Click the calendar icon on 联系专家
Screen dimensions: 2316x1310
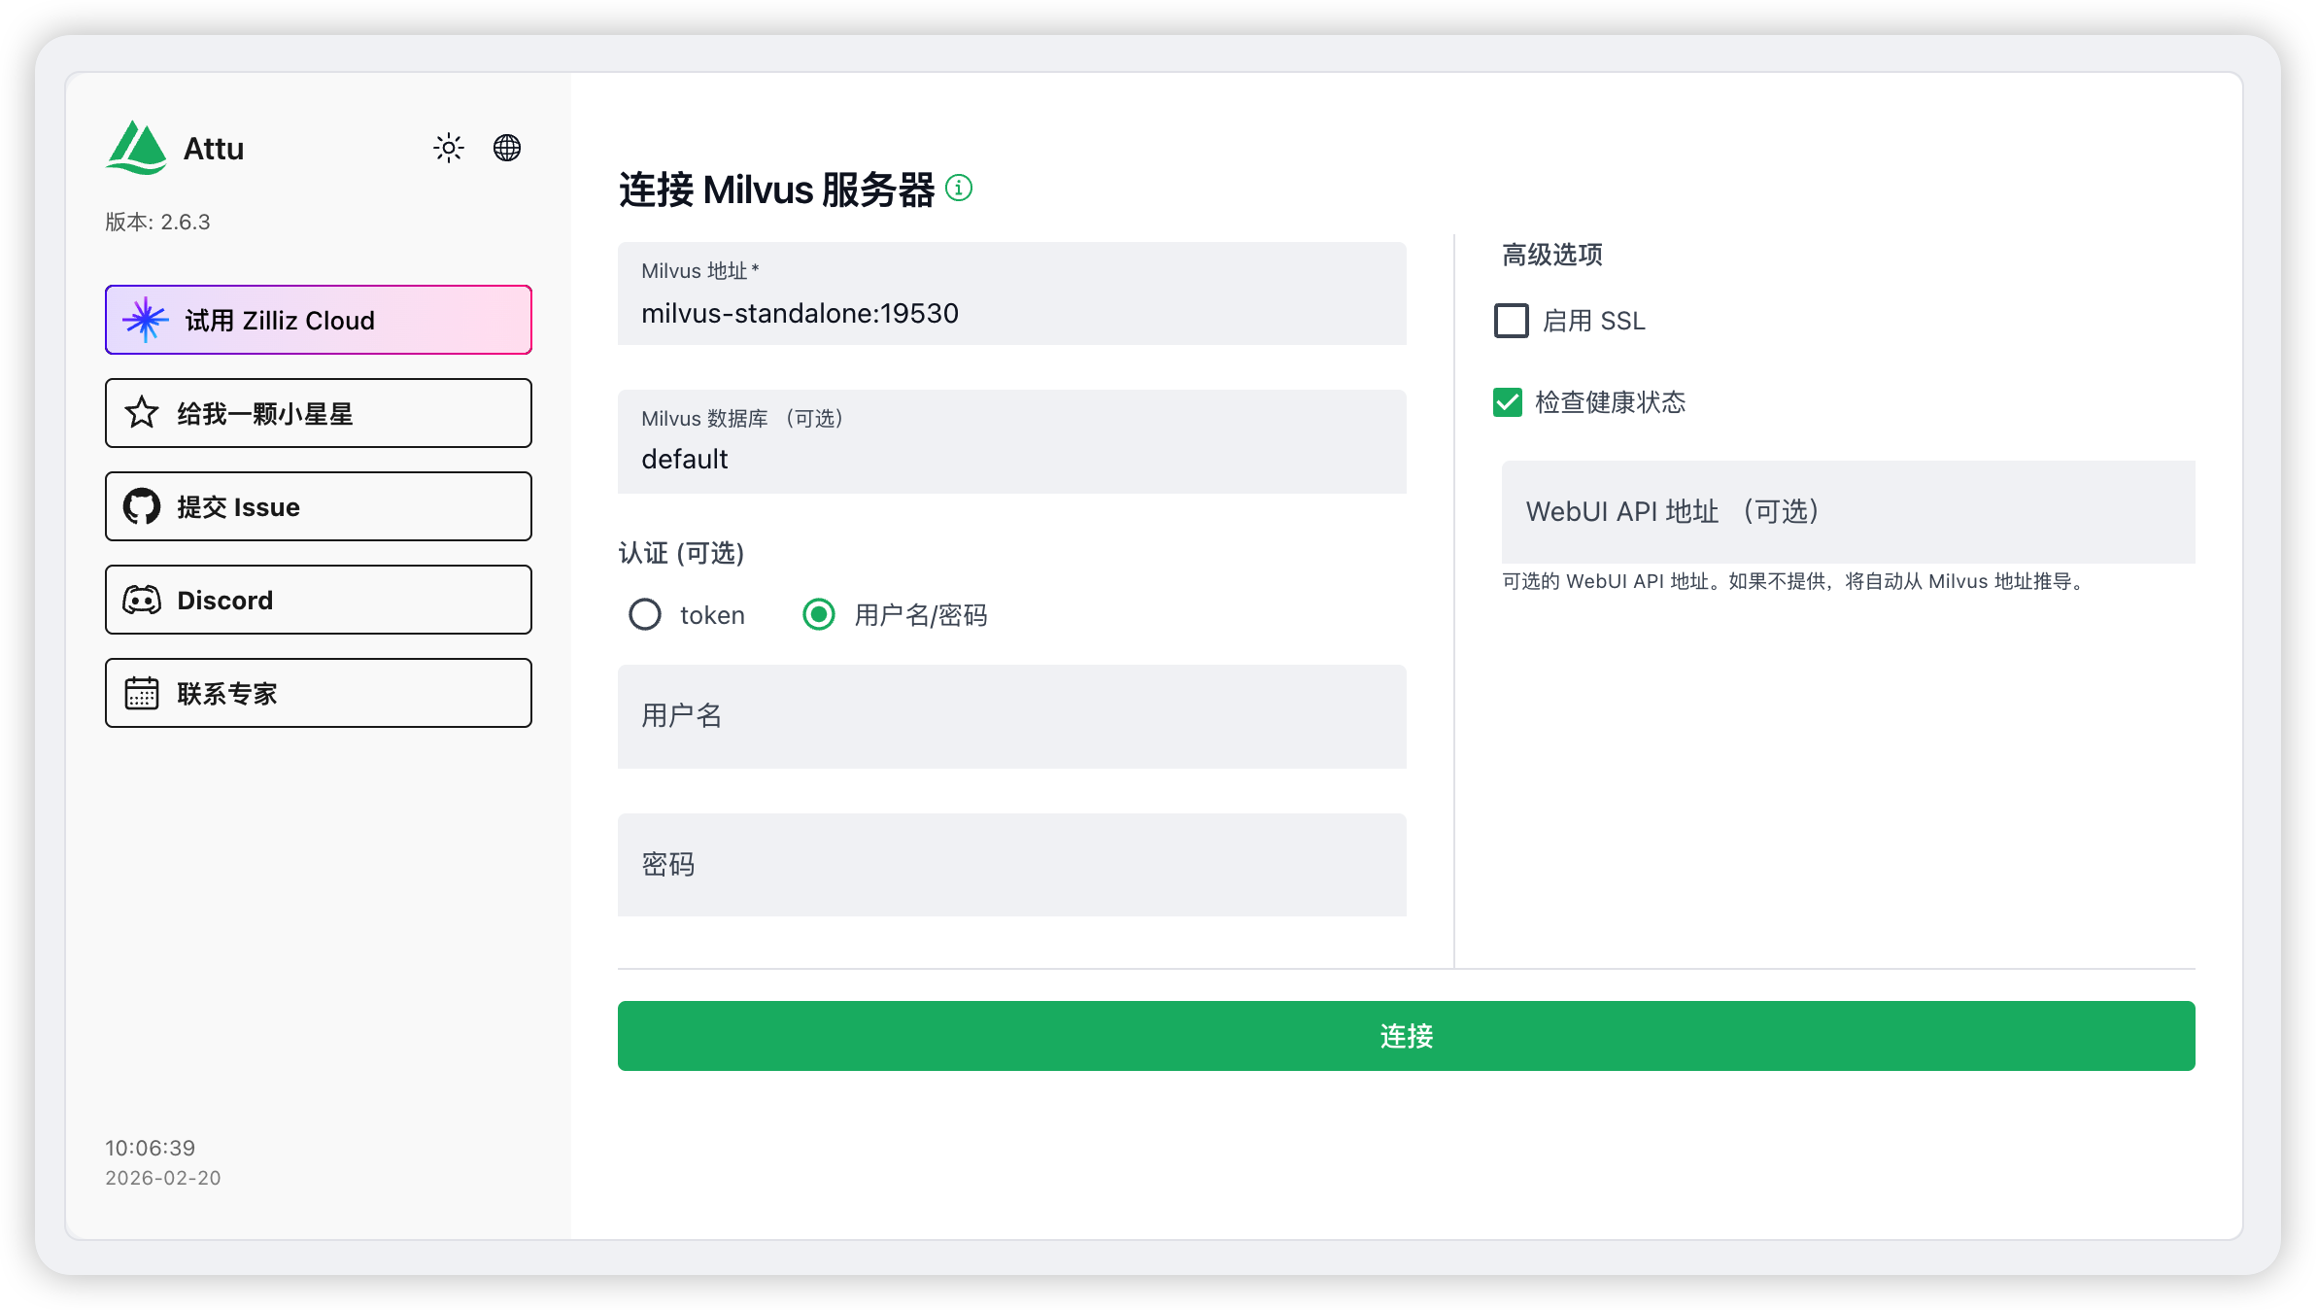pos(142,693)
